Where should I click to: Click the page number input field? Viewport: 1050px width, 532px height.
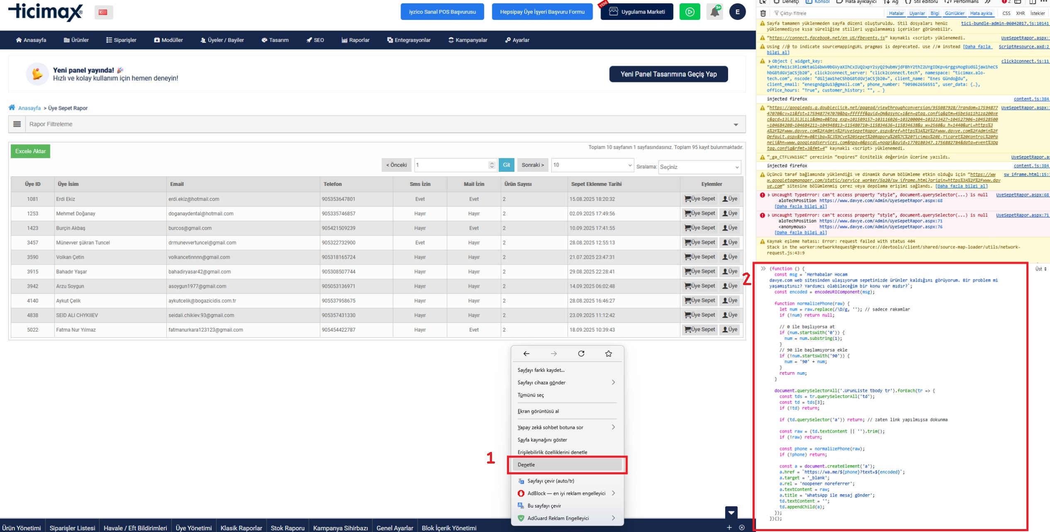tap(451, 165)
